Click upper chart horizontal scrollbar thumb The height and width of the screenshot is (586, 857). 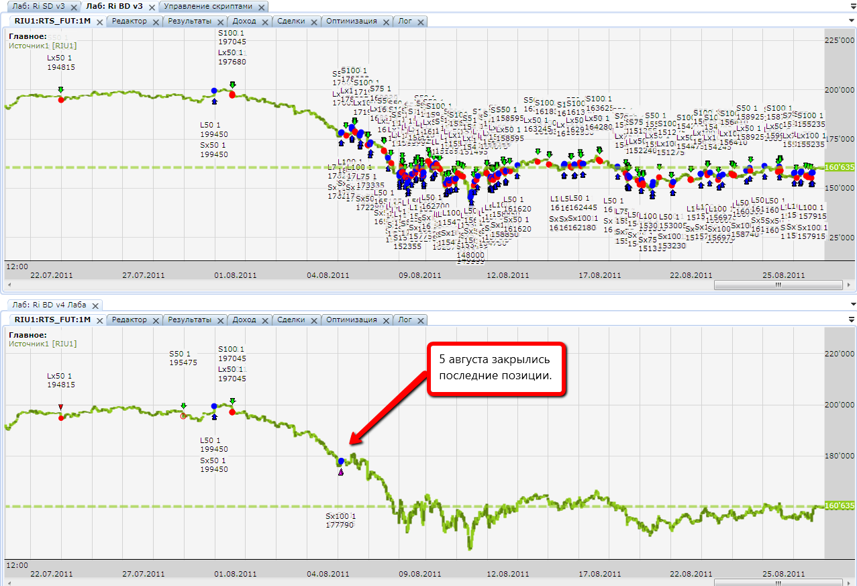(x=778, y=285)
